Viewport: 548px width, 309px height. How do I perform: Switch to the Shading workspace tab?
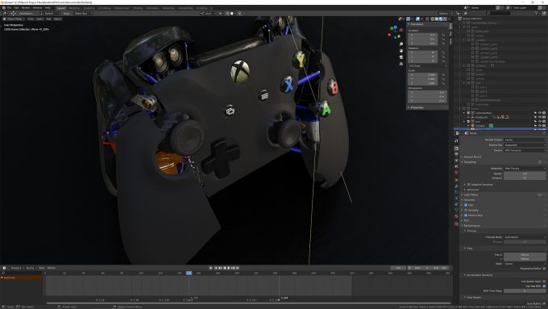pyautogui.click(x=138, y=8)
